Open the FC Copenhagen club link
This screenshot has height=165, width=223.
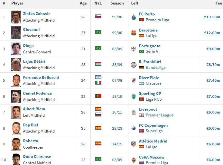tap(153, 125)
